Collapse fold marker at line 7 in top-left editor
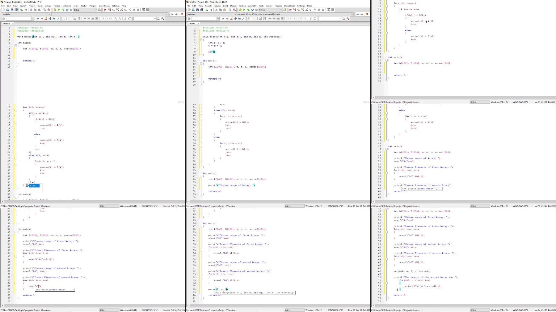556x312 pixels. [16, 46]
